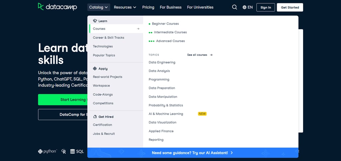
Task: Click the arrow beside See all courses
Action: pyautogui.click(x=211, y=55)
